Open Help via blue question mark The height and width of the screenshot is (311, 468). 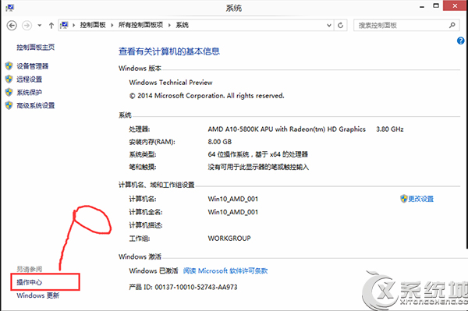coord(460,41)
